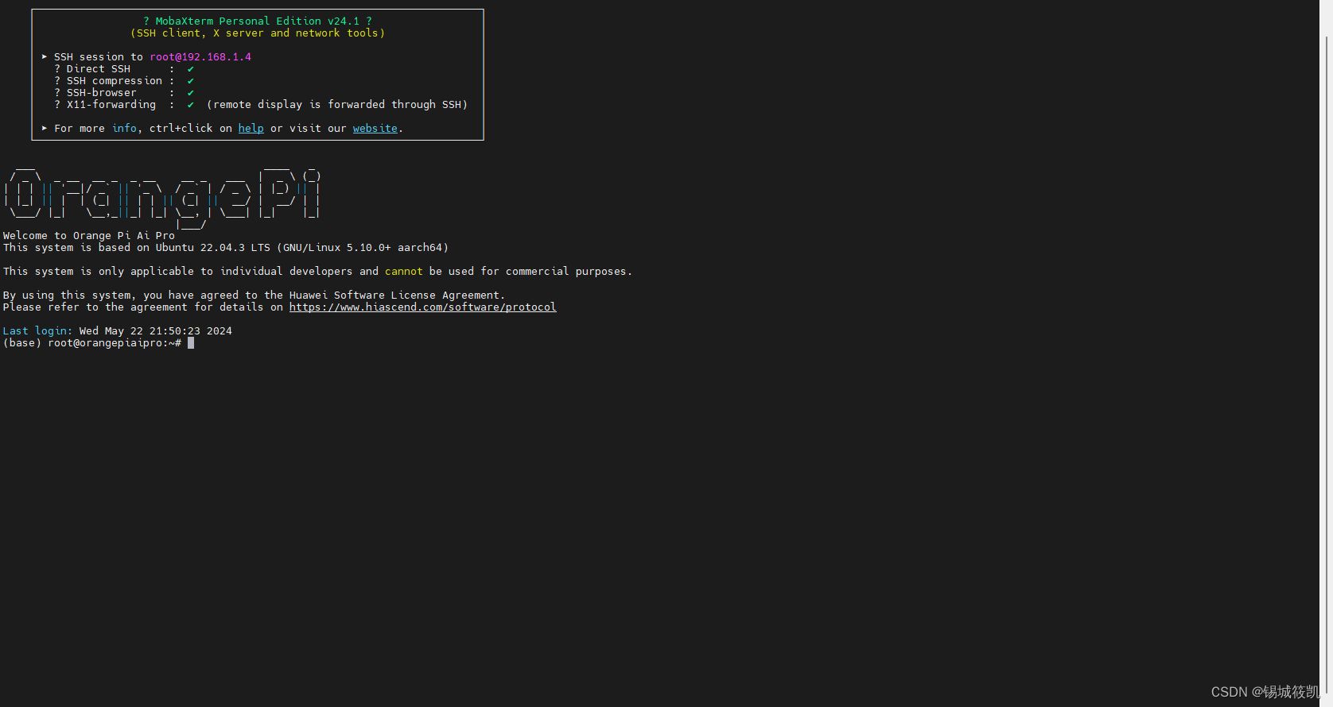Click the 'Ubuntu 22.04.3 LTS' version text
Image resolution: width=1333 pixels, height=707 pixels.
click(x=213, y=248)
